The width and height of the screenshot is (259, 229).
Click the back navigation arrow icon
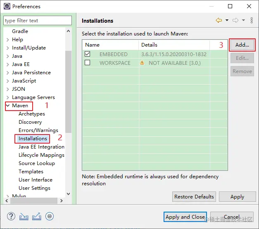click(x=219, y=20)
